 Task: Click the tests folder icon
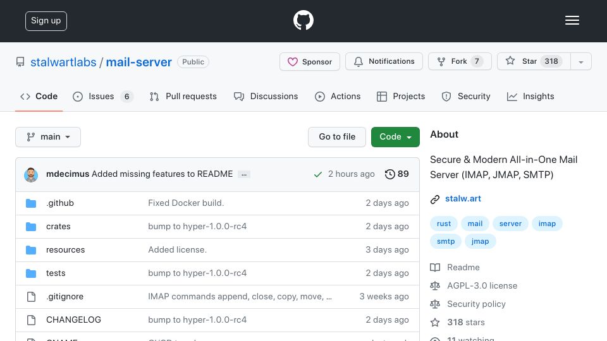[x=31, y=273]
